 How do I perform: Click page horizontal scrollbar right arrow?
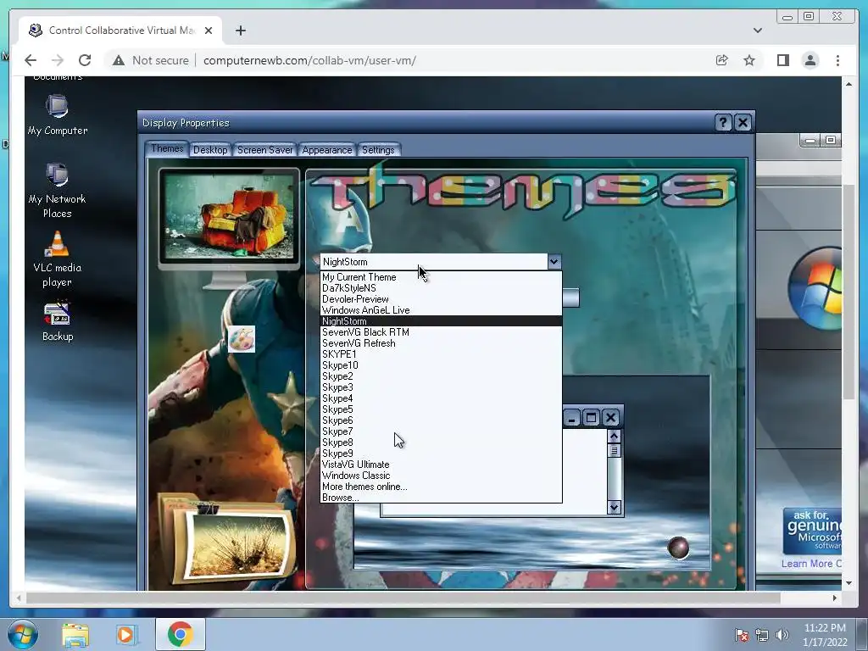835,598
